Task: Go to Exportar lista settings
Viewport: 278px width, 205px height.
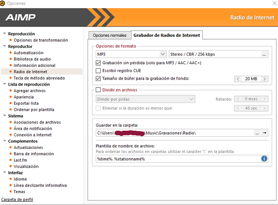Action: tap(26, 103)
